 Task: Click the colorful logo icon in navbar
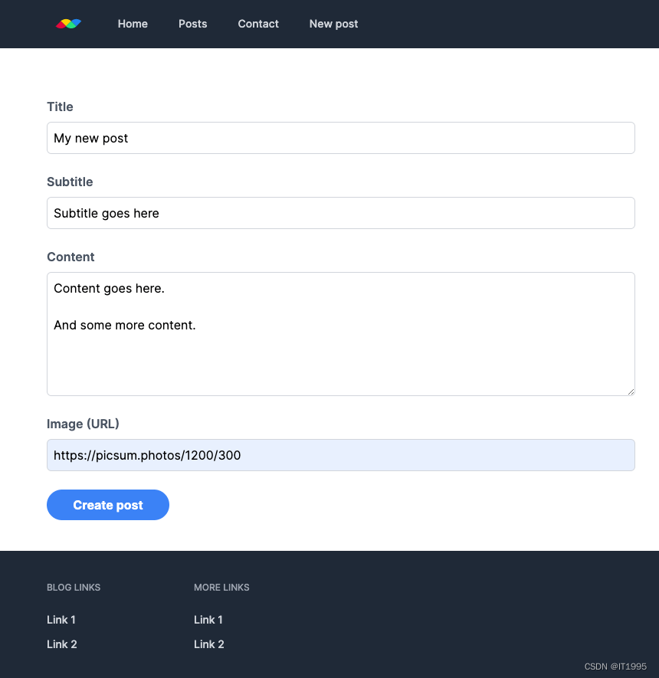(x=68, y=24)
